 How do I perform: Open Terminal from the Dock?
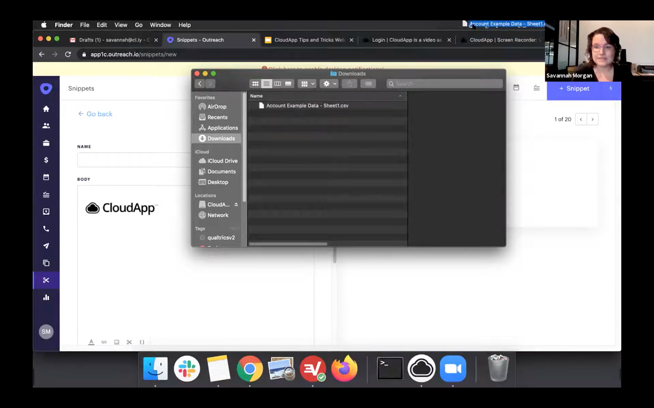(x=390, y=368)
